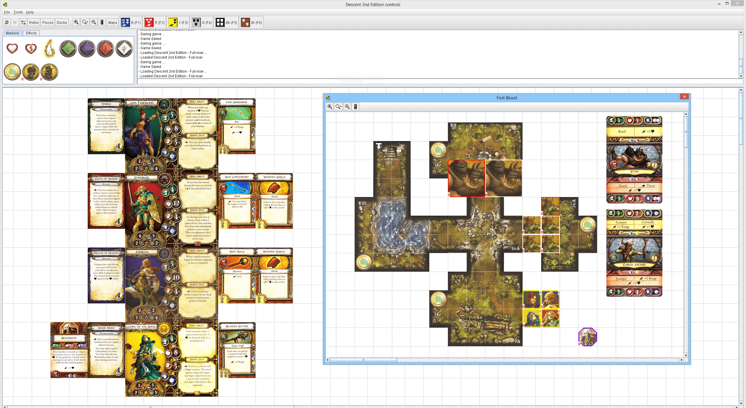
Task: Select the red rune objective token
Action: [105, 48]
